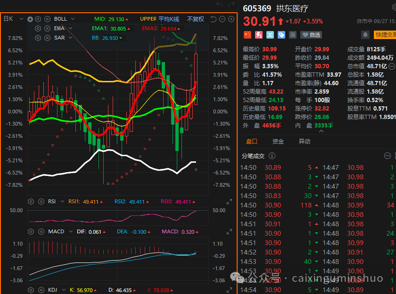Click last price 30.91

click(x=259, y=22)
